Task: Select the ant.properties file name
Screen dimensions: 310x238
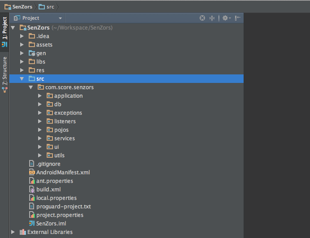Action: [55, 181]
